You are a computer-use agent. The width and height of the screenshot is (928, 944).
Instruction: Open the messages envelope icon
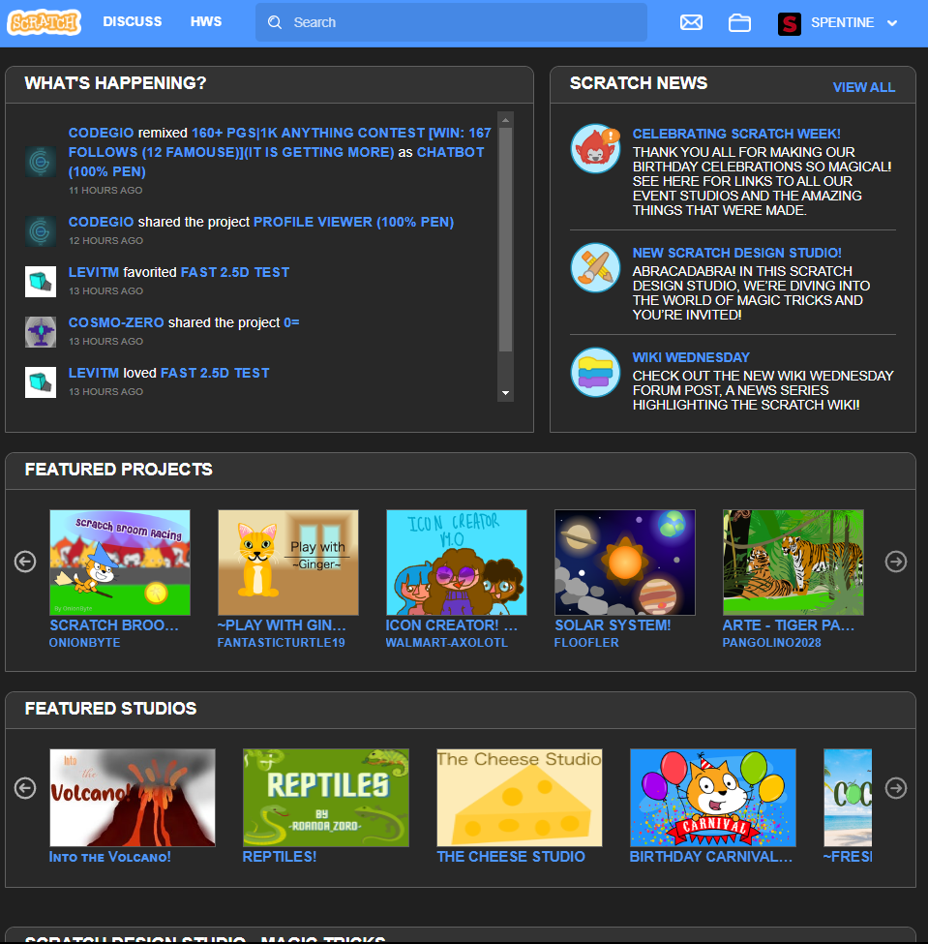[x=691, y=22]
